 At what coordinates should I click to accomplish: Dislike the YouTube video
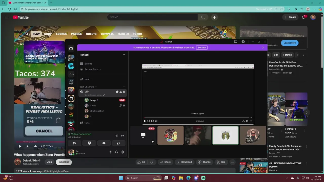coord(152,162)
